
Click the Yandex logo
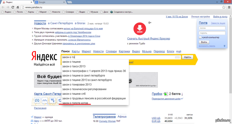(44, 57)
